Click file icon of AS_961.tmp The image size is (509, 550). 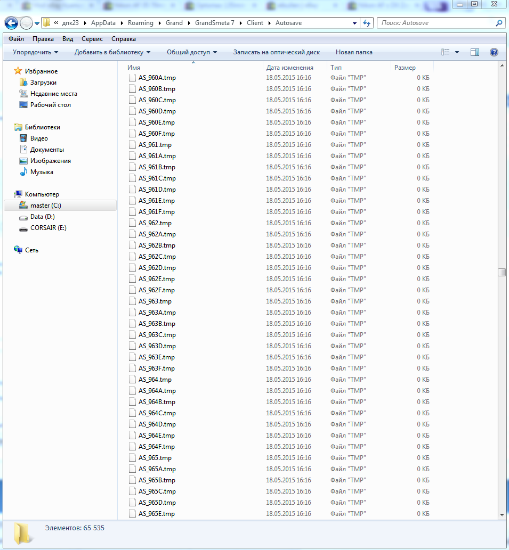coord(132,145)
